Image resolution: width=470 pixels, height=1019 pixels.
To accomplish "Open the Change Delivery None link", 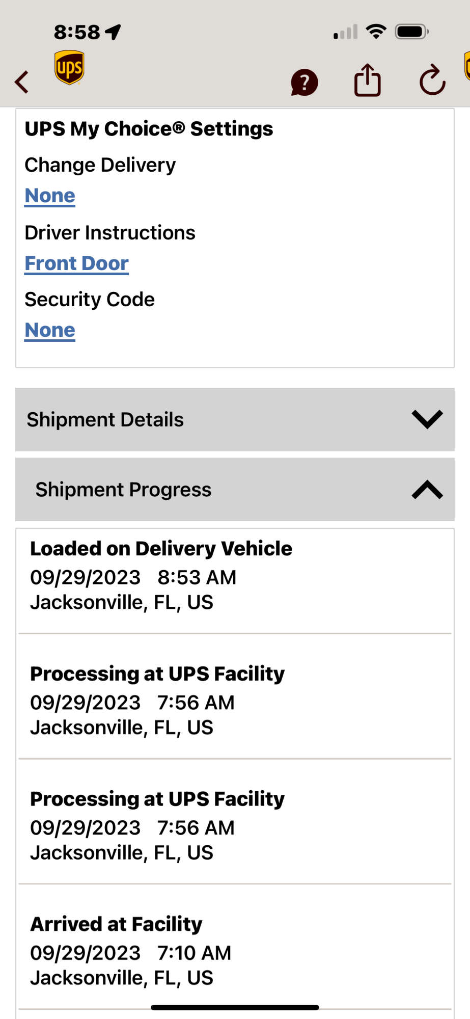I will click(50, 196).
